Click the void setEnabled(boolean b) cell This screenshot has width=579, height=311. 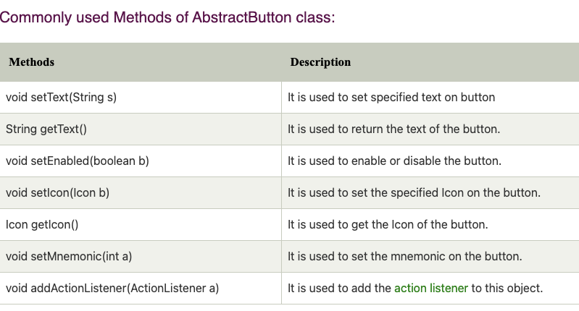click(x=141, y=161)
